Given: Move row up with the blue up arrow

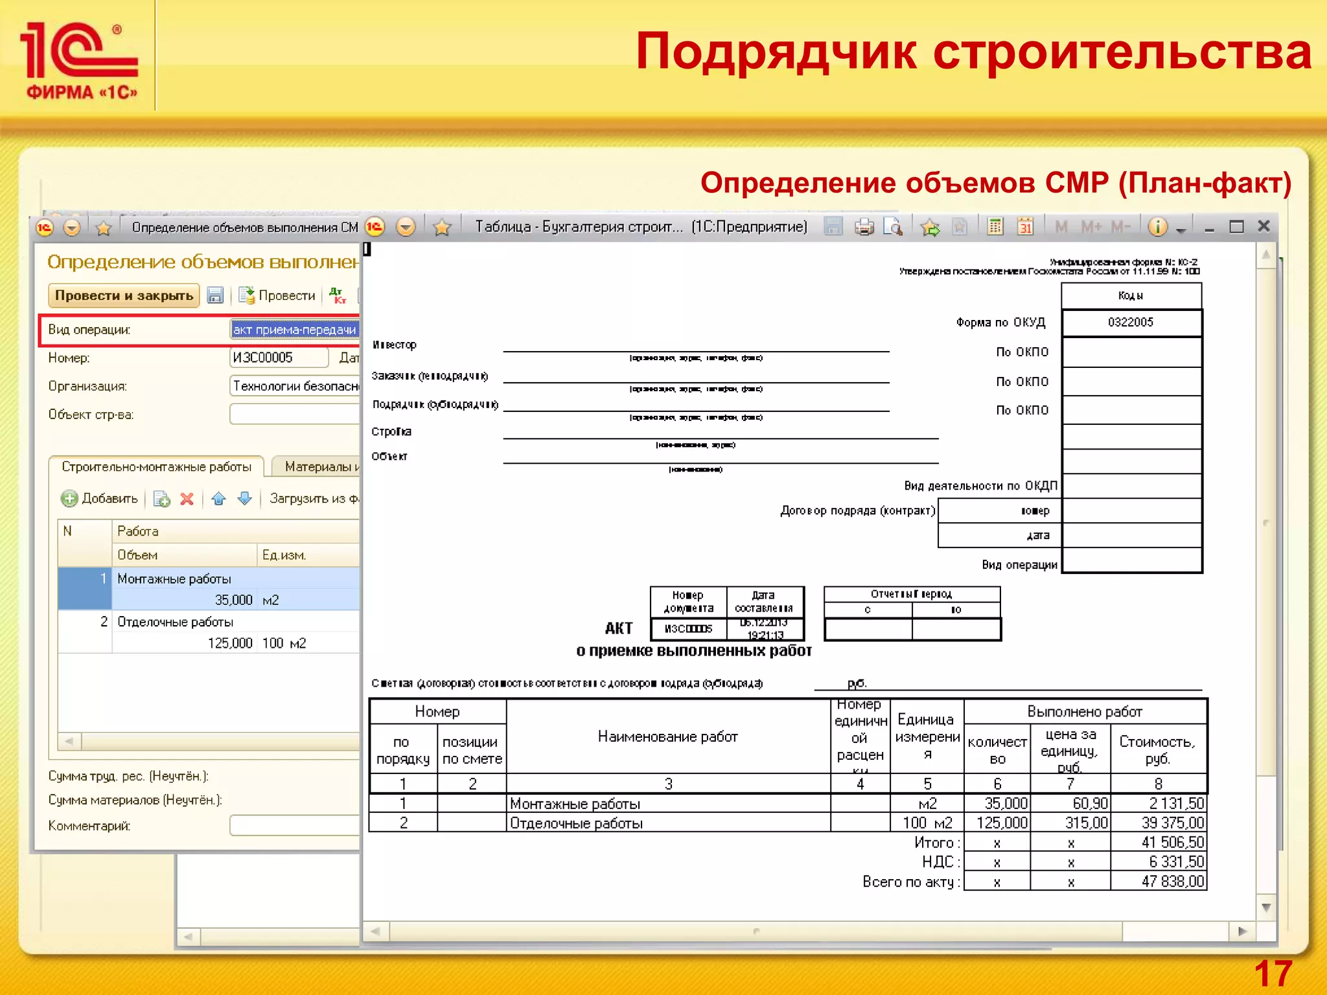Looking at the screenshot, I should (x=218, y=499).
